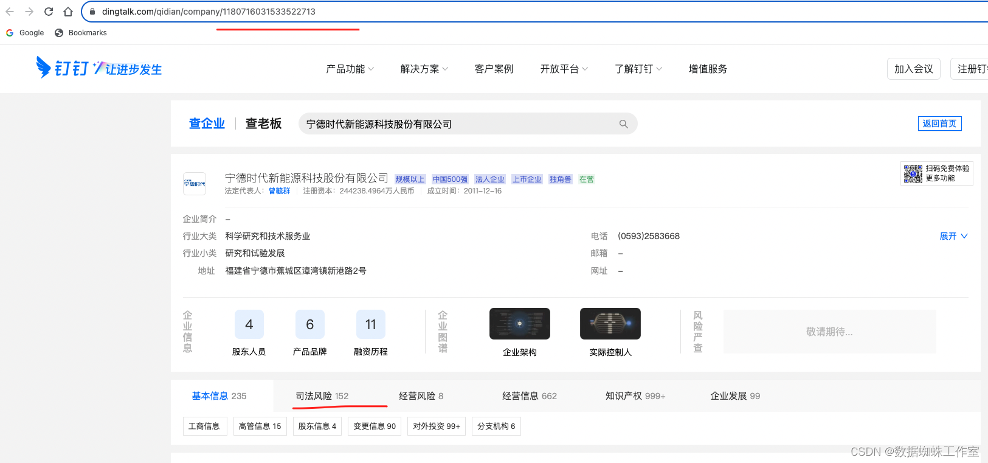This screenshot has height=463, width=988.
Task: Switch to 查老板 search mode
Action: point(264,124)
